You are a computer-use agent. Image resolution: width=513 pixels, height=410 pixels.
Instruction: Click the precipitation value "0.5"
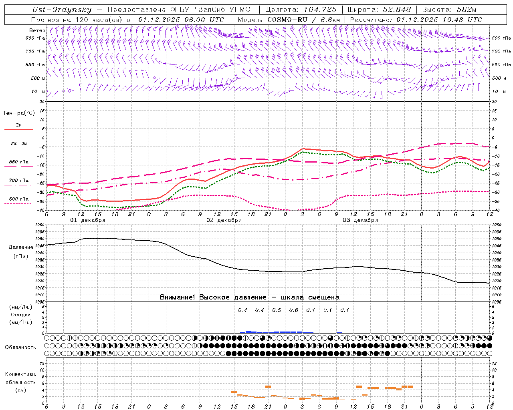coord(277,310)
